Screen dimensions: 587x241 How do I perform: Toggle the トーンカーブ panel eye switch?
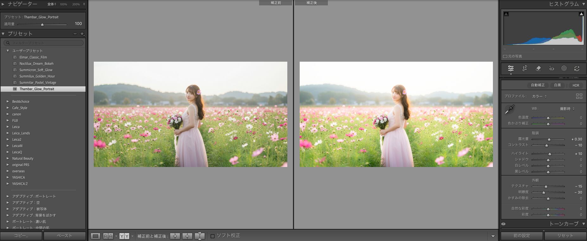tap(503, 224)
